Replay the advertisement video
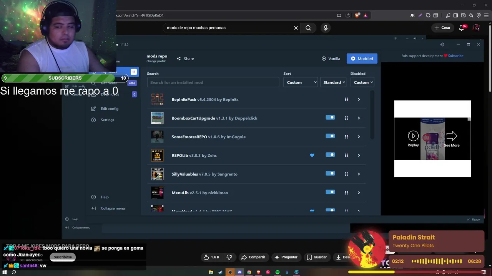 click(x=413, y=139)
